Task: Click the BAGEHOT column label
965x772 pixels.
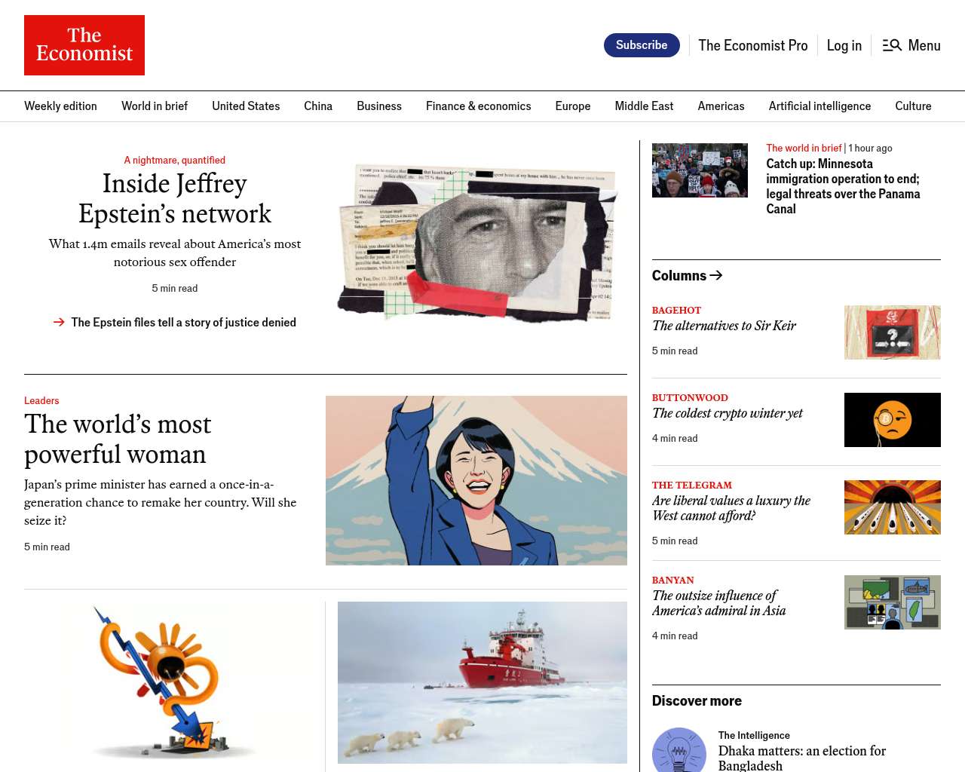Action: point(676,310)
